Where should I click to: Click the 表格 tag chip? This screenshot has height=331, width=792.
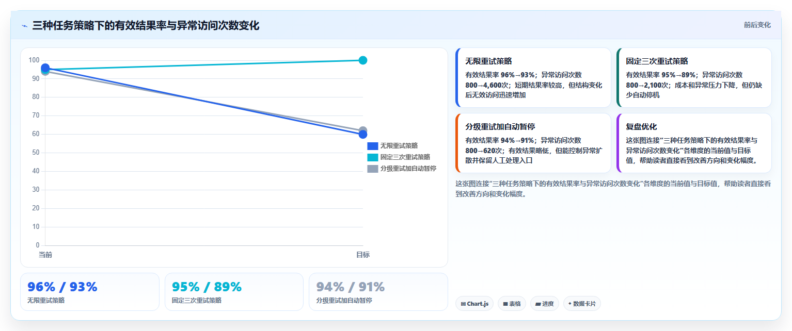tap(512, 304)
